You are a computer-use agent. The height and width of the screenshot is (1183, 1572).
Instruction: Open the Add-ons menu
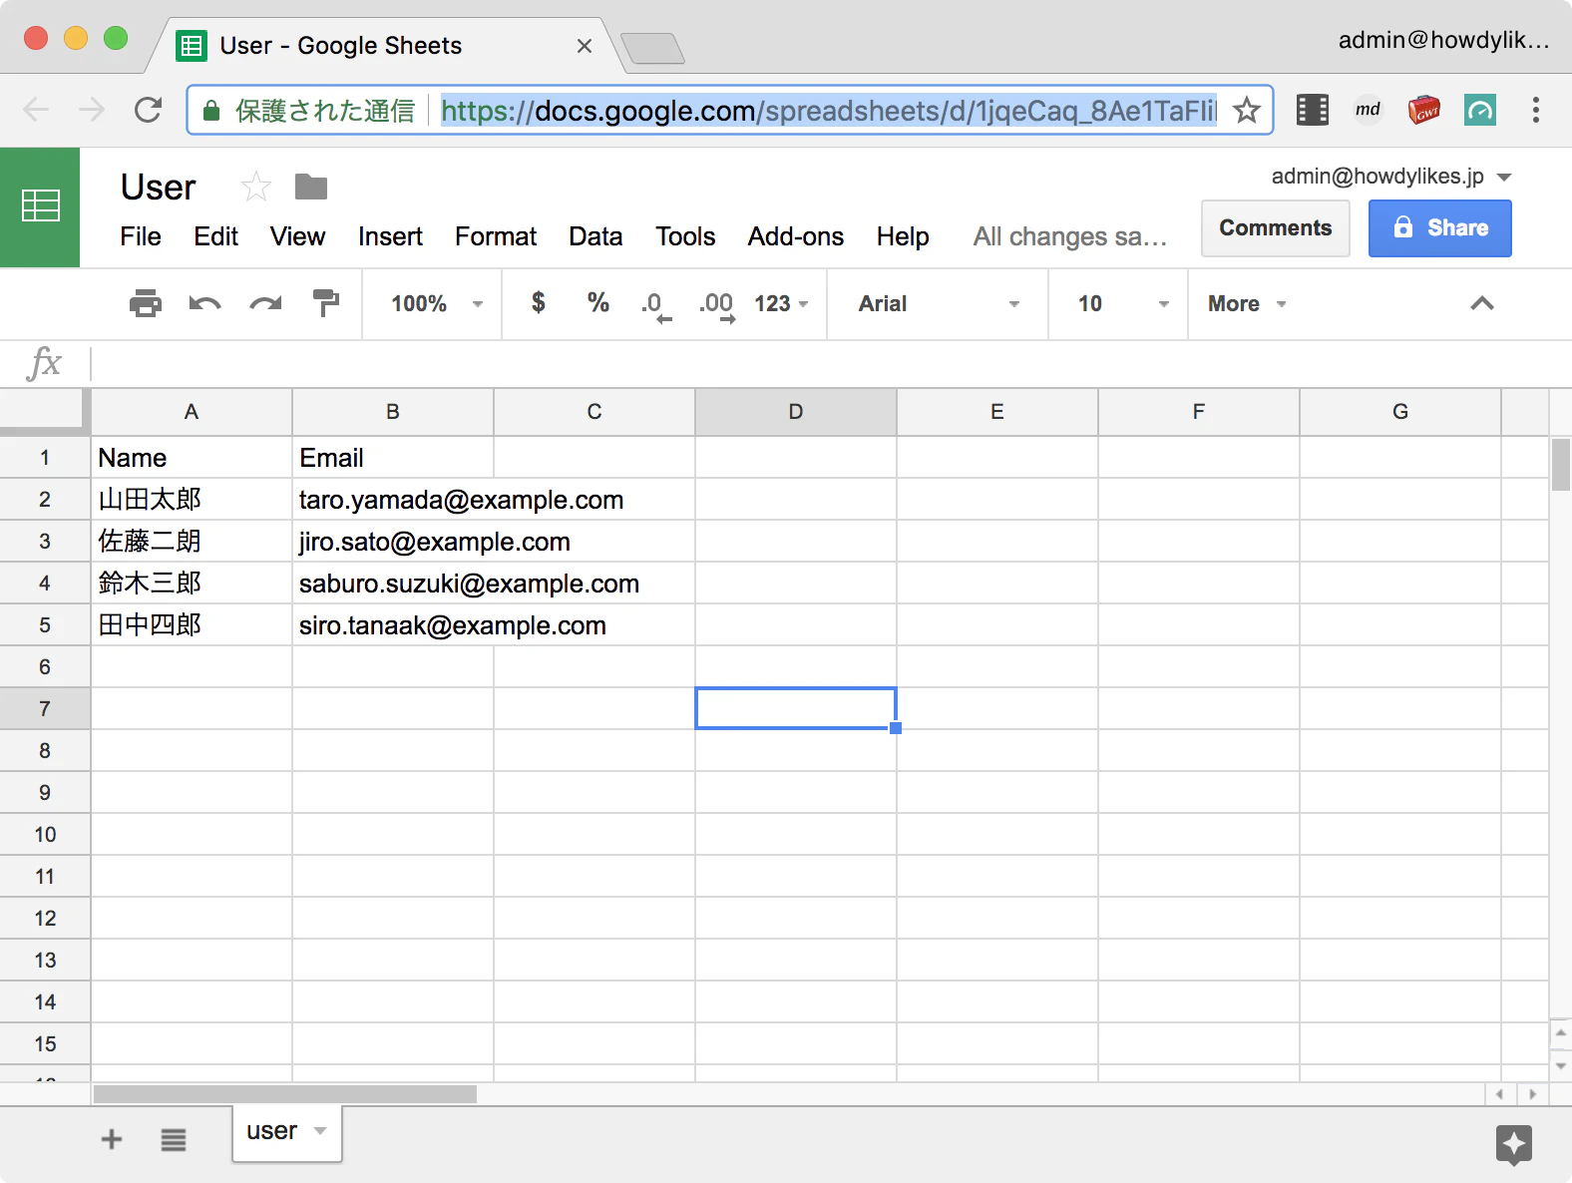pyautogui.click(x=796, y=236)
